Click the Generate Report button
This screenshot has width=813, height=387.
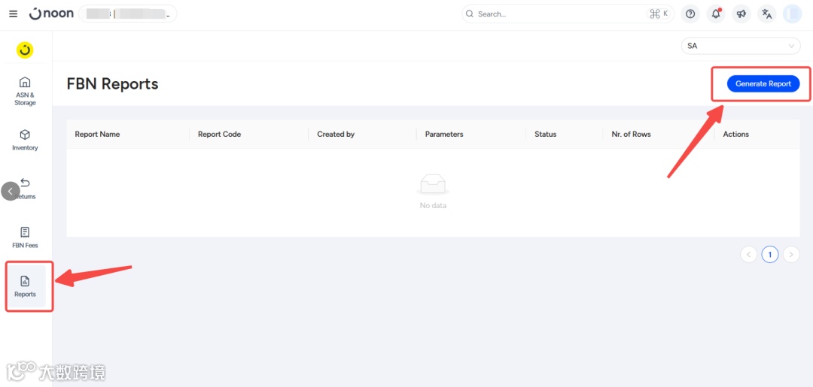point(763,83)
